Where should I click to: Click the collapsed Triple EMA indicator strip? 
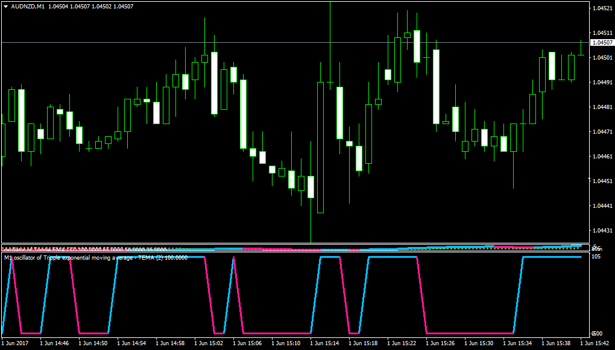click(x=295, y=248)
